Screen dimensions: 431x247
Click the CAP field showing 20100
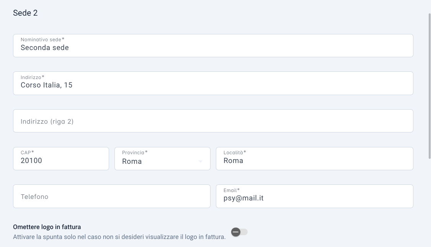(x=61, y=159)
